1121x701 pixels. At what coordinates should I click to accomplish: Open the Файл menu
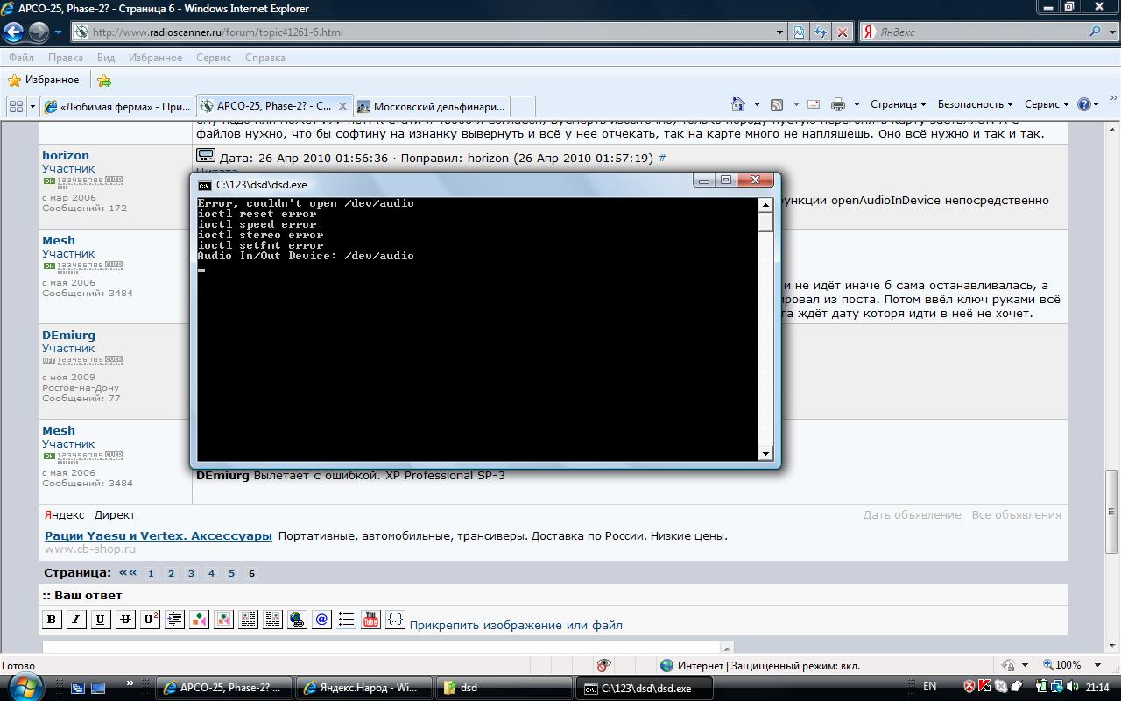tap(22, 58)
